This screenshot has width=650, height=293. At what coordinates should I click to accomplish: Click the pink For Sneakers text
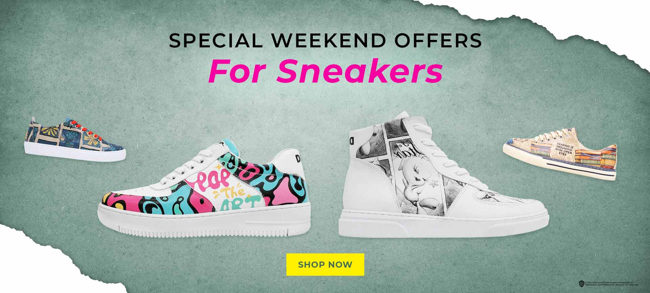click(x=325, y=71)
